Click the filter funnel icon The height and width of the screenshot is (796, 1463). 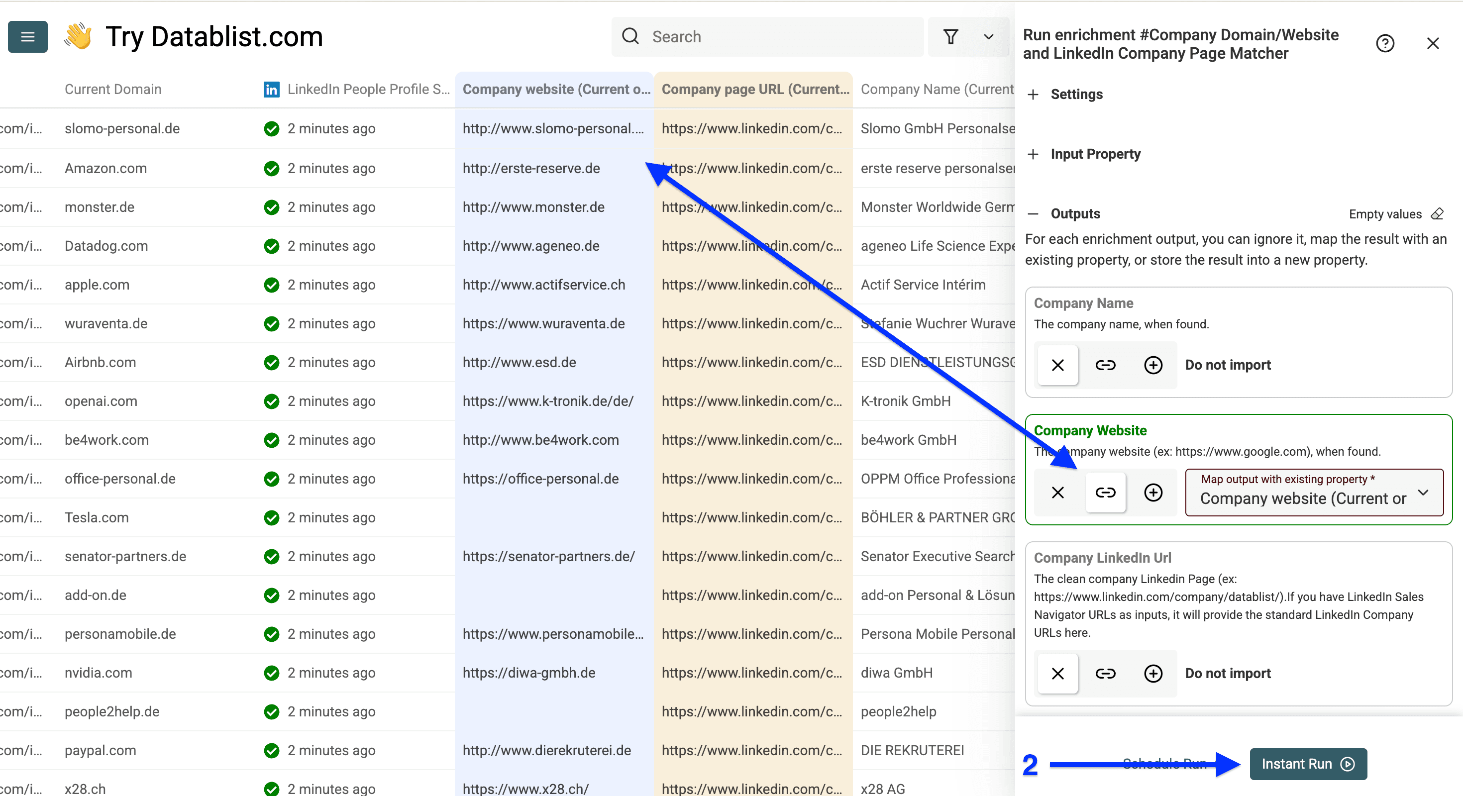coord(951,36)
